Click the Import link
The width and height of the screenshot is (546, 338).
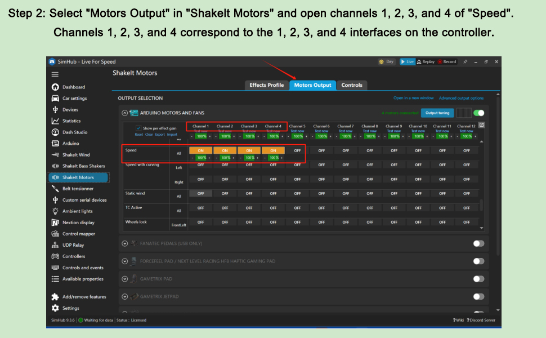click(x=172, y=135)
